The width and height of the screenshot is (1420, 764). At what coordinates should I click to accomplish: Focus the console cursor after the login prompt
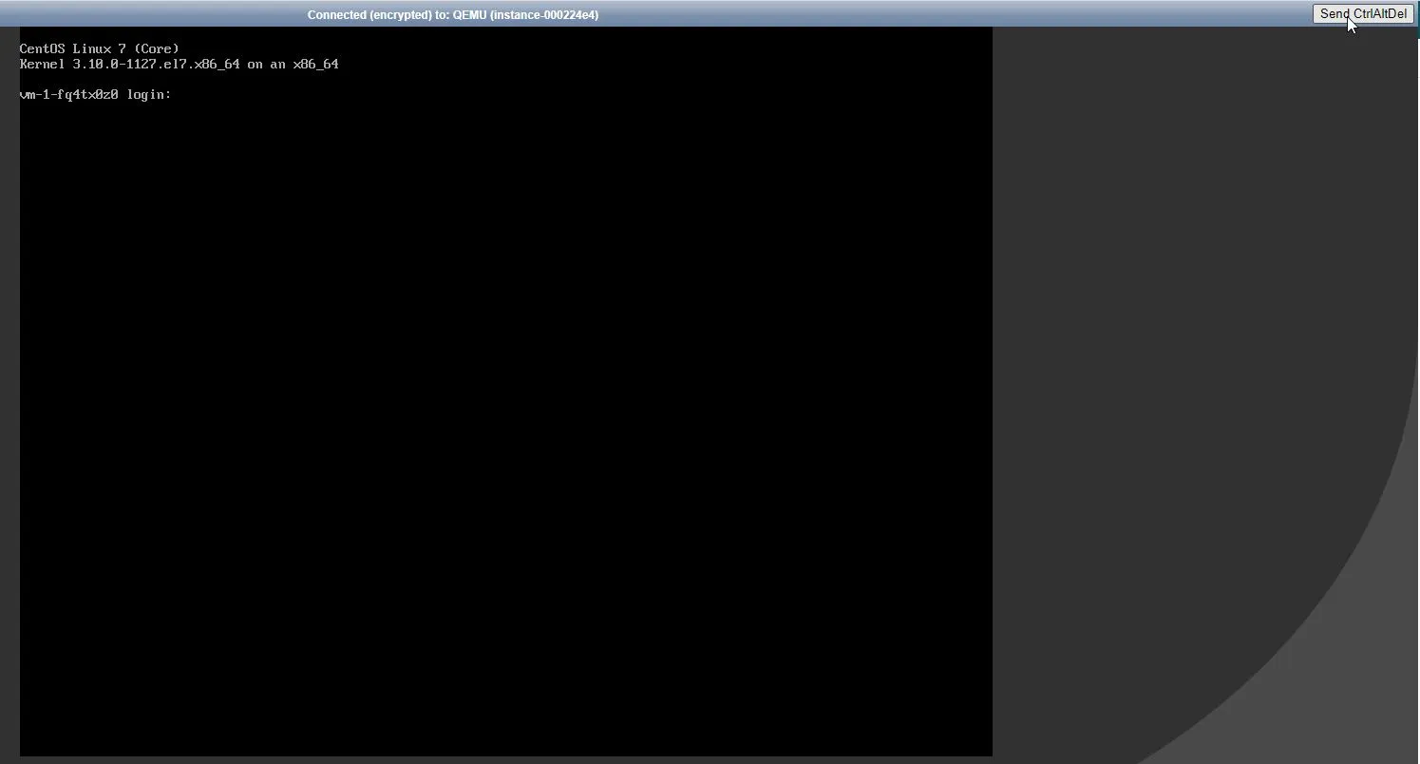pyautogui.click(x=180, y=94)
